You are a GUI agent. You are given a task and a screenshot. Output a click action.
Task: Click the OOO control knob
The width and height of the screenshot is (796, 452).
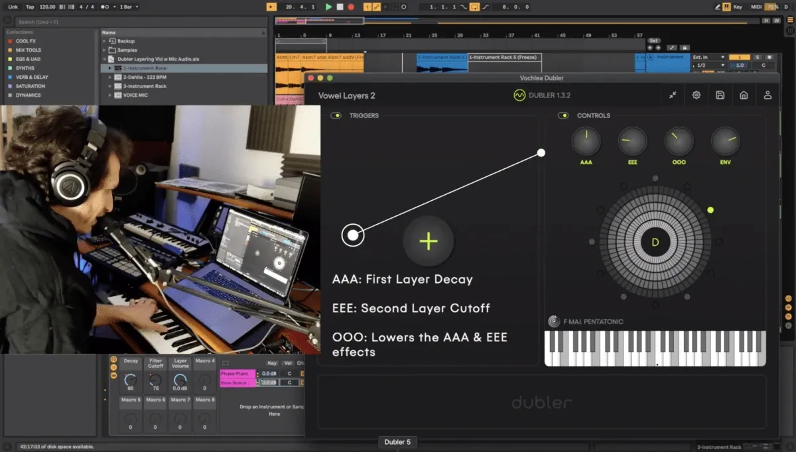679,141
